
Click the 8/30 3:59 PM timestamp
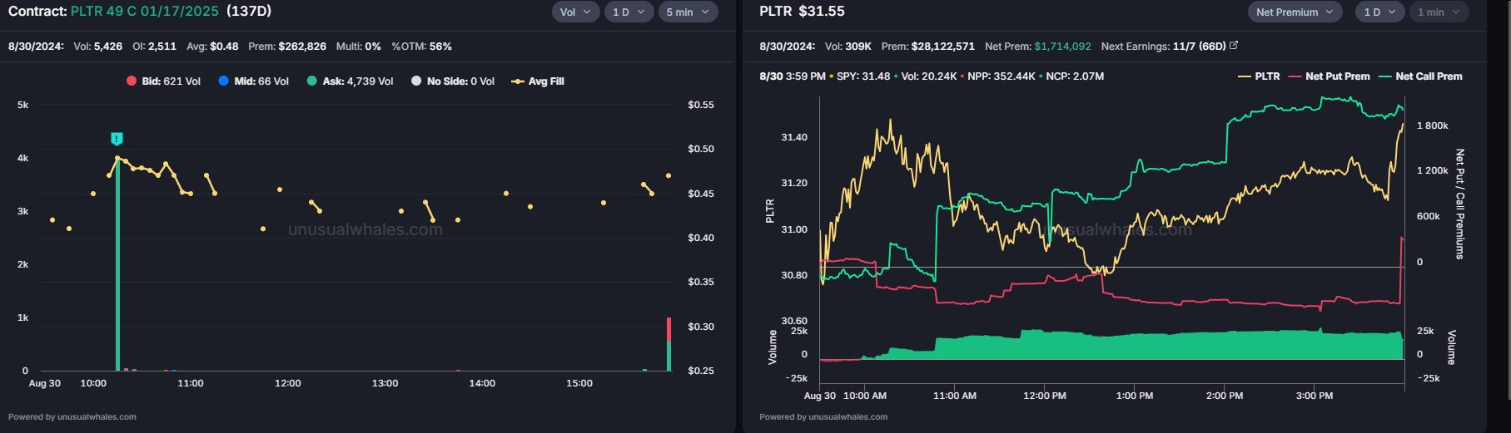pyautogui.click(x=792, y=76)
